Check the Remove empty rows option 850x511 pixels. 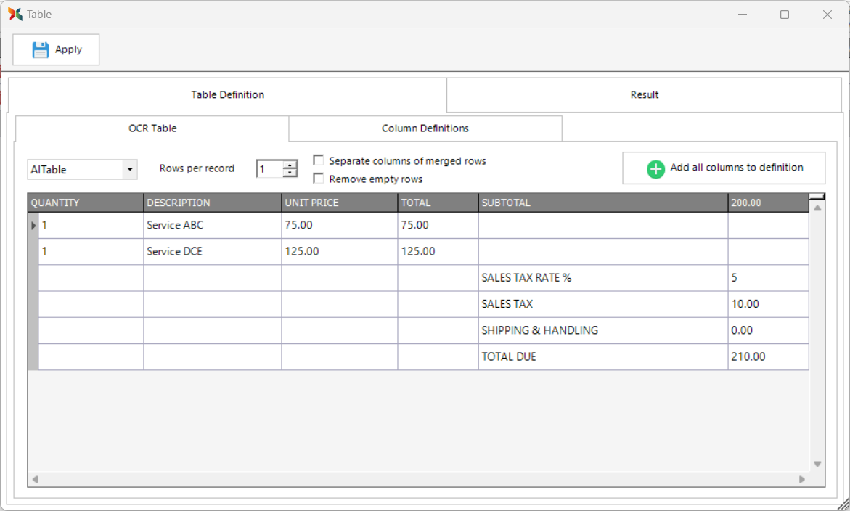click(318, 179)
